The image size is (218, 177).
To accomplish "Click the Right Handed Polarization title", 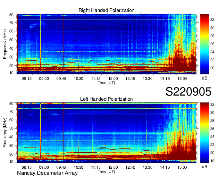I will [x=106, y=10].
